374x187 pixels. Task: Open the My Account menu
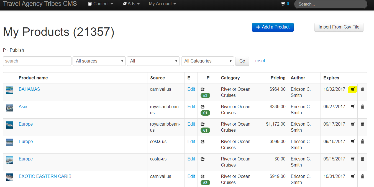162,4
